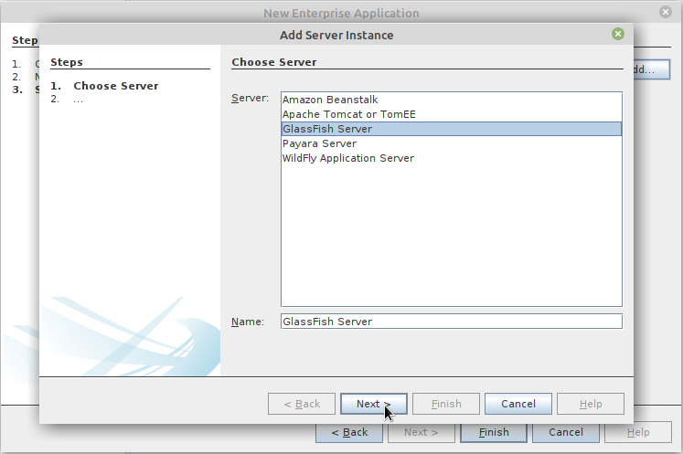
Task: Pick Payara Server from the list
Action: [319, 143]
